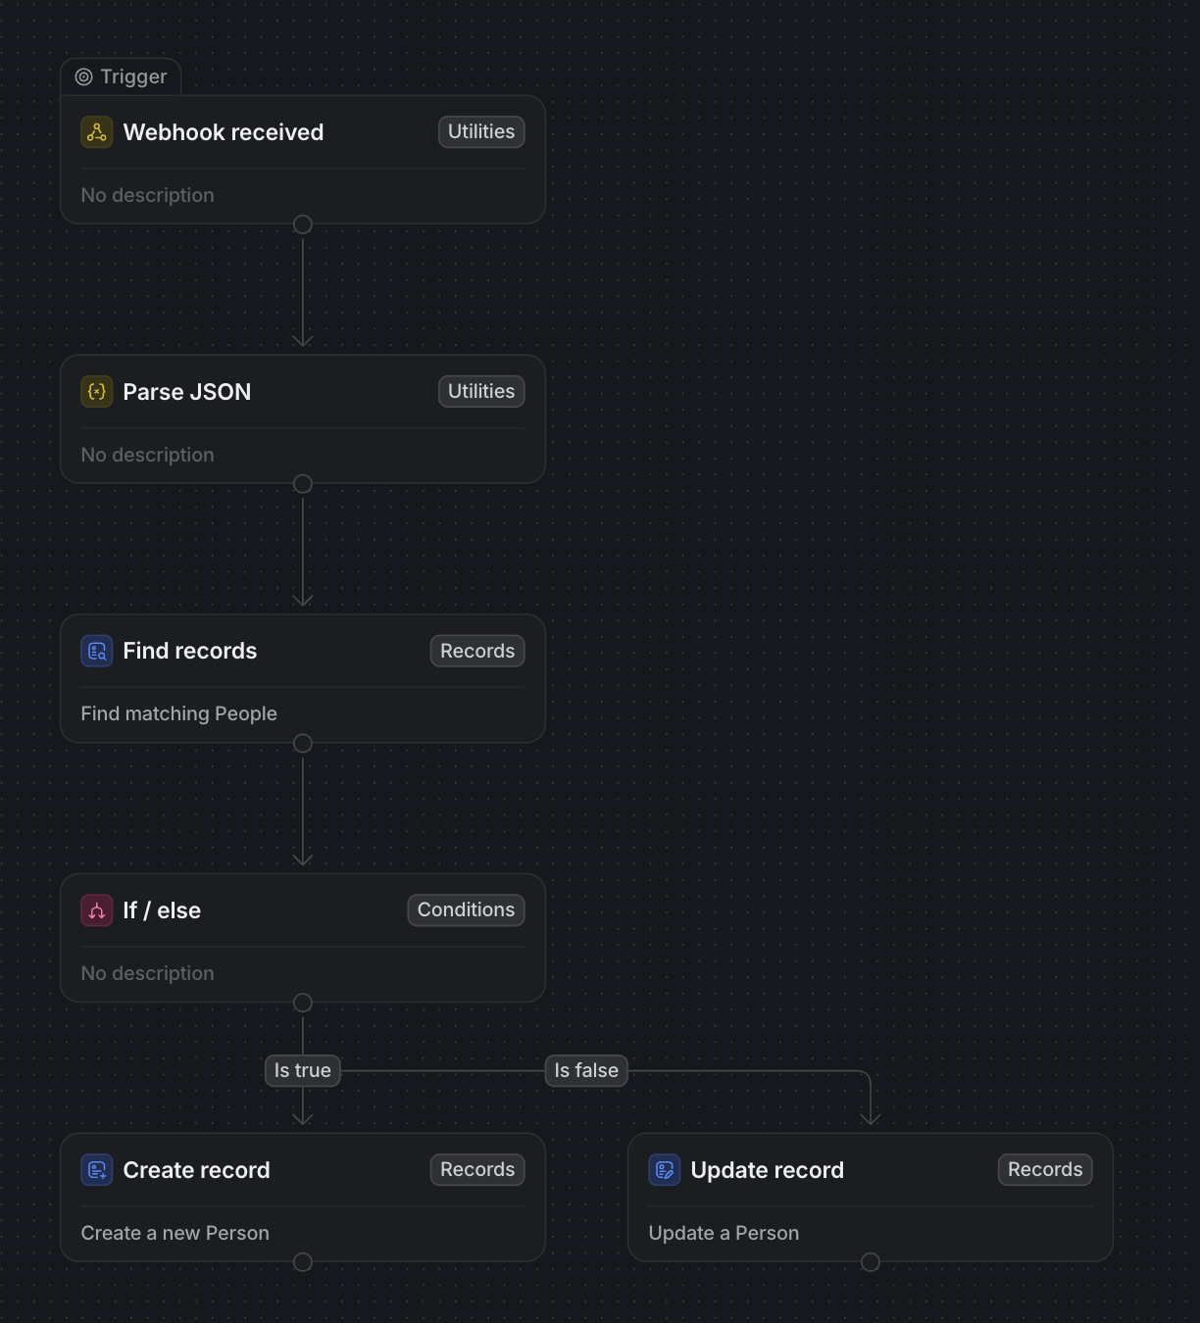Click the Utilities tag on Webhook received
Screen dimensions: 1200x1323
[481, 131]
